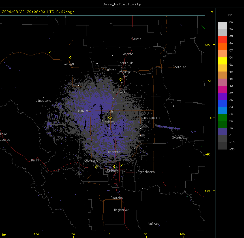Select the yellow diamond marker between Olds and Didsbury

110,118
